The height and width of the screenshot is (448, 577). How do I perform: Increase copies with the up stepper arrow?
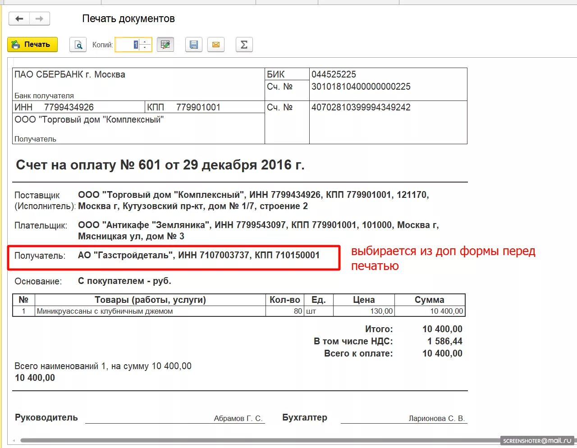click(145, 42)
